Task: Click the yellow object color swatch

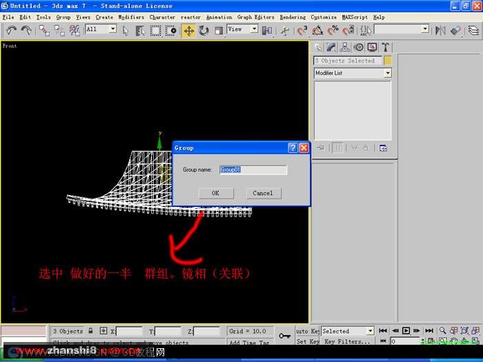Action: 388,61
